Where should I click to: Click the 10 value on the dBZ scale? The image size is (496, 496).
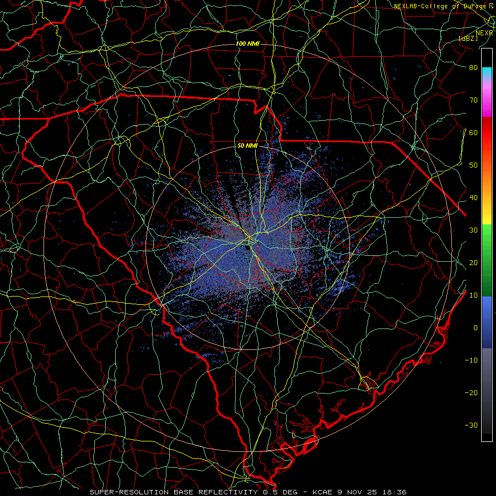473,295
